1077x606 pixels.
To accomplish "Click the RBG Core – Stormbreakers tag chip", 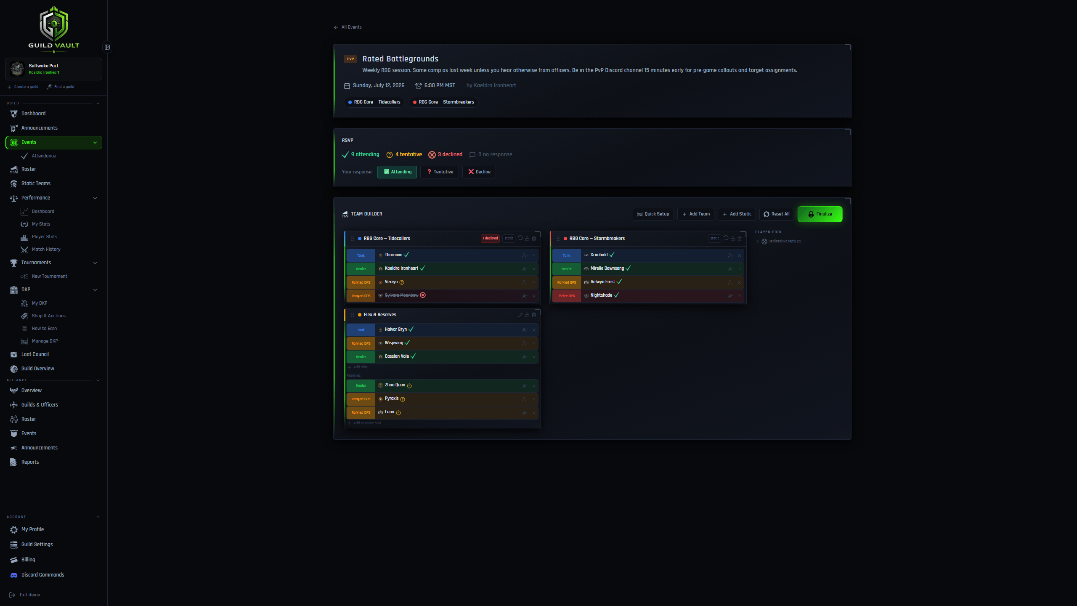I will [443, 102].
